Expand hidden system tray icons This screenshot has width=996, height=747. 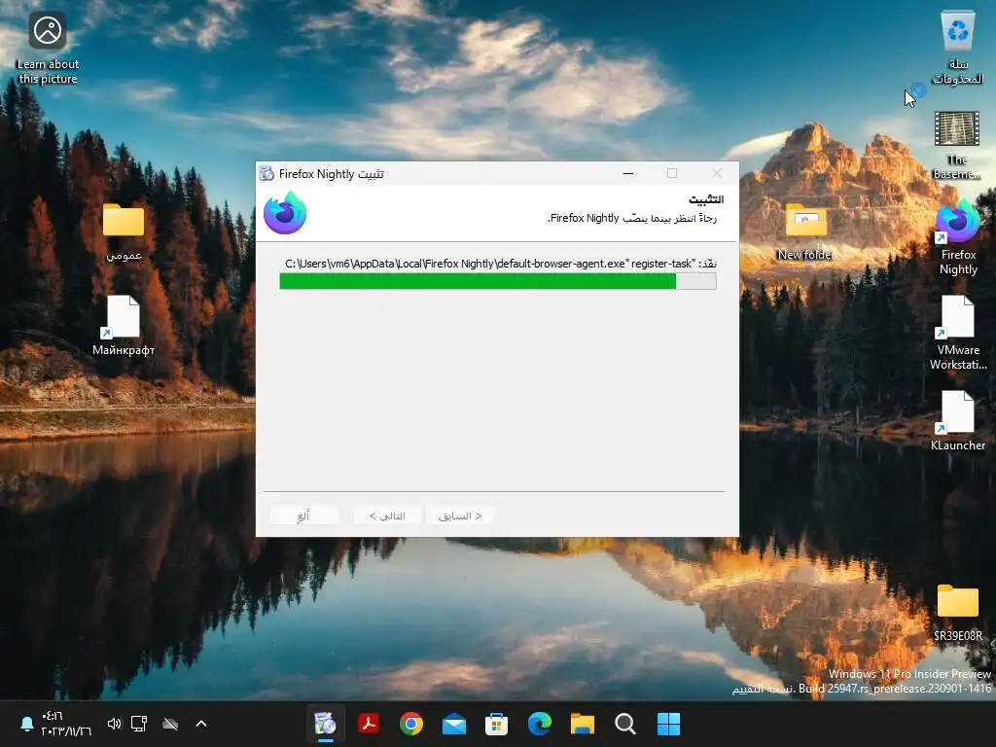(200, 724)
